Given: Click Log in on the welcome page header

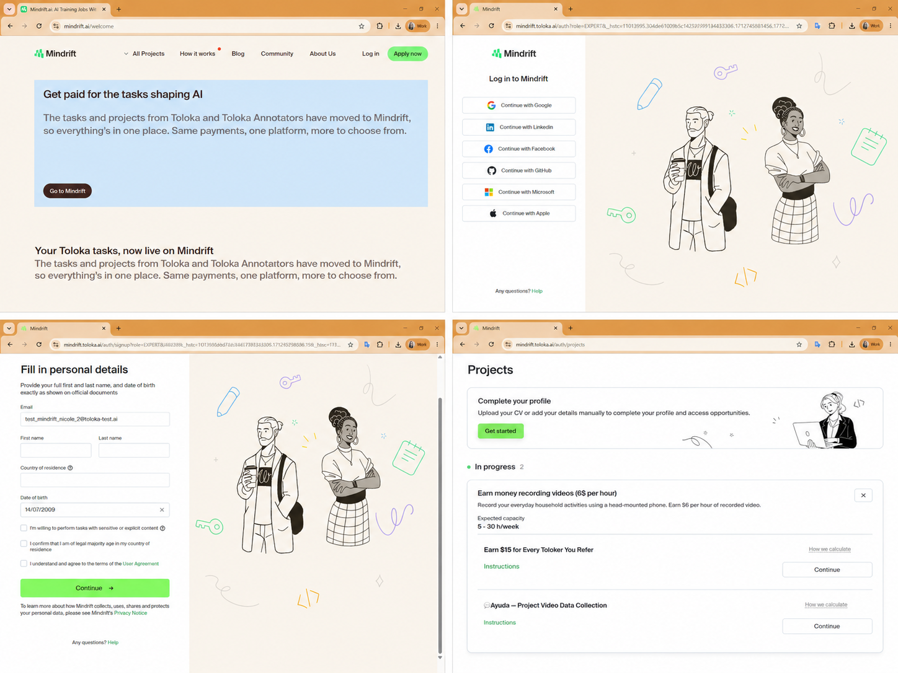Looking at the screenshot, I should 370,54.
